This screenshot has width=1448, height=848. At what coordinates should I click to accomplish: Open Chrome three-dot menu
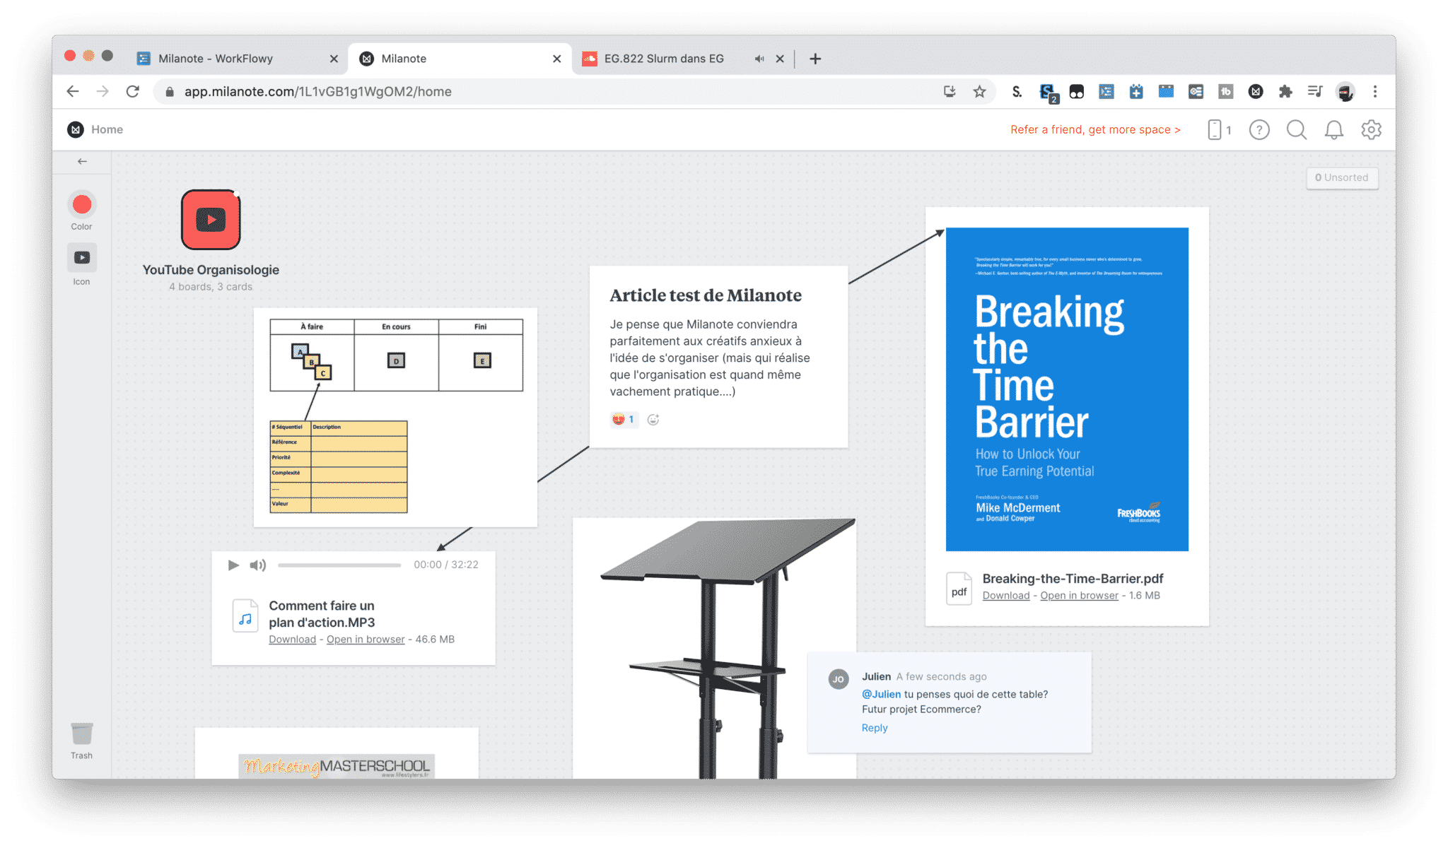click(1375, 91)
